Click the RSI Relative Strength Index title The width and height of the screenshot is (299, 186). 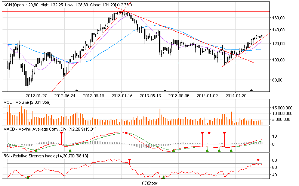(x=46, y=156)
